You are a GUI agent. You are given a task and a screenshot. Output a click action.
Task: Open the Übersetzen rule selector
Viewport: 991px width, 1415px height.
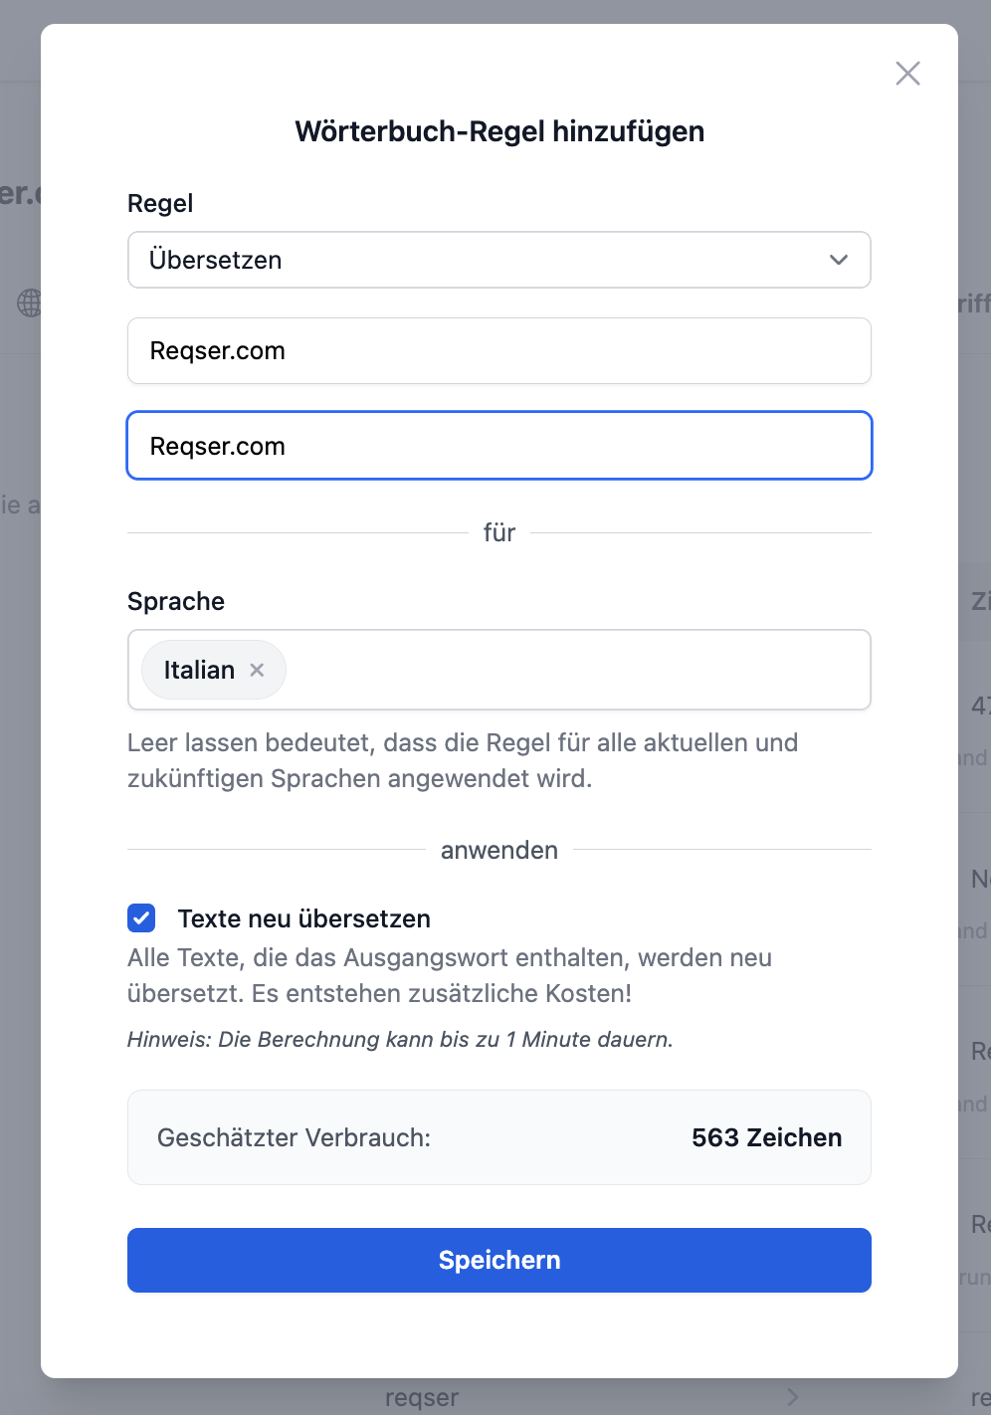pos(498,260)
